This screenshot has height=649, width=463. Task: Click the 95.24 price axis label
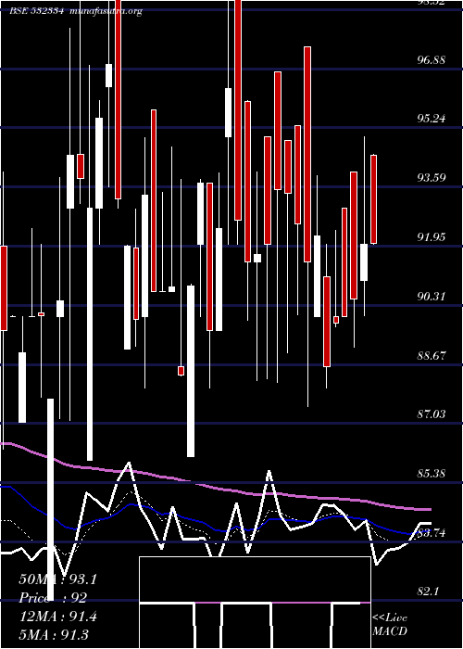[x=432, y=119]
